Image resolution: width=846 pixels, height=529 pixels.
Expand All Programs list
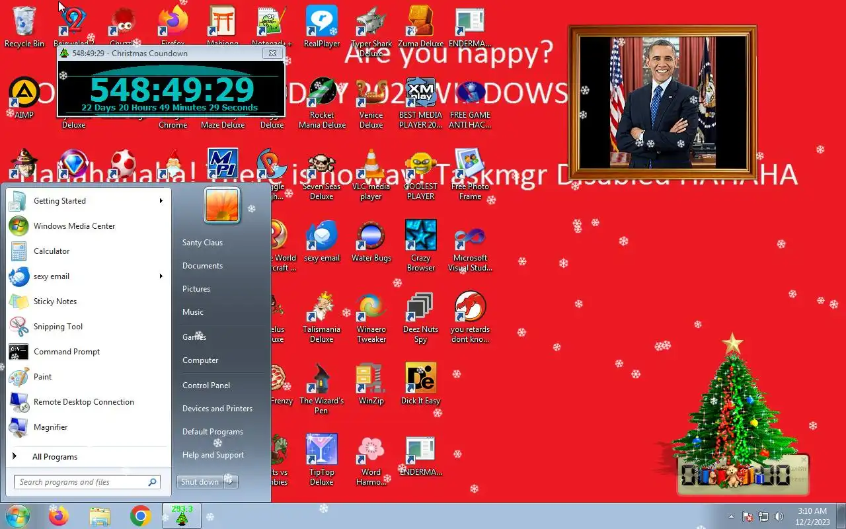(55, 457)
